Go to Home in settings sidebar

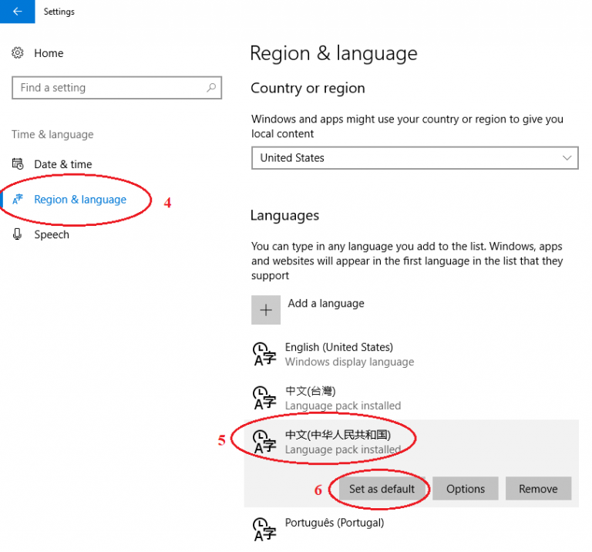pos(49,53)
